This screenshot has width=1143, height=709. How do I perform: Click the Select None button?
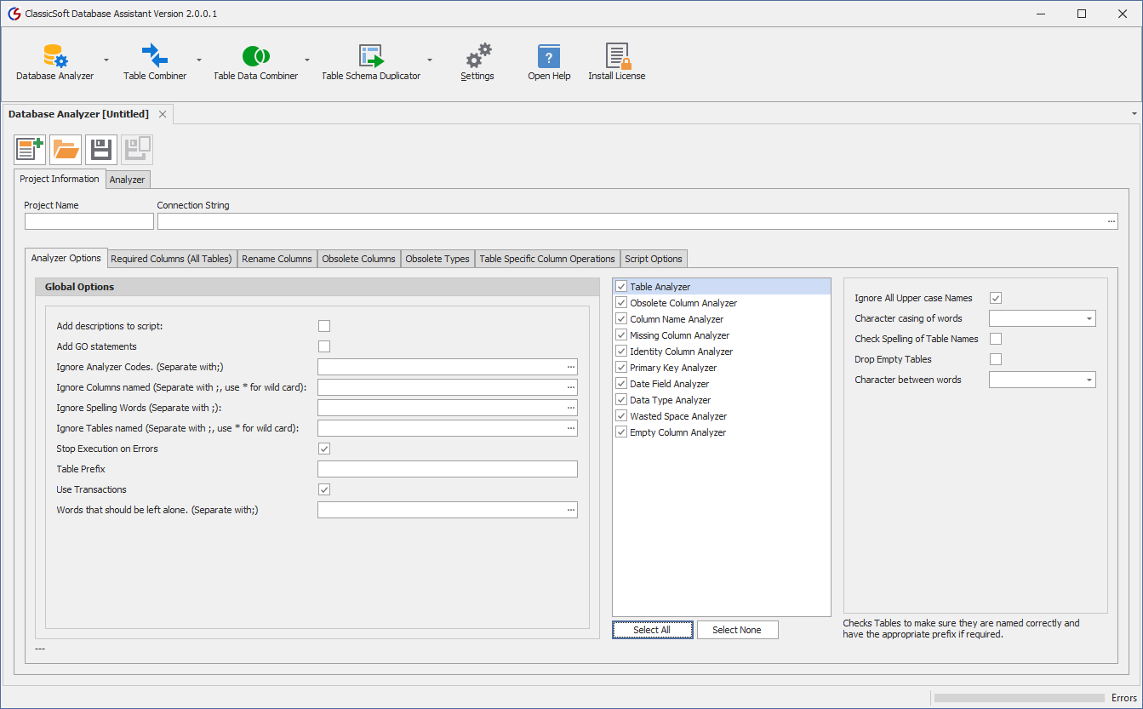(737, 629)
